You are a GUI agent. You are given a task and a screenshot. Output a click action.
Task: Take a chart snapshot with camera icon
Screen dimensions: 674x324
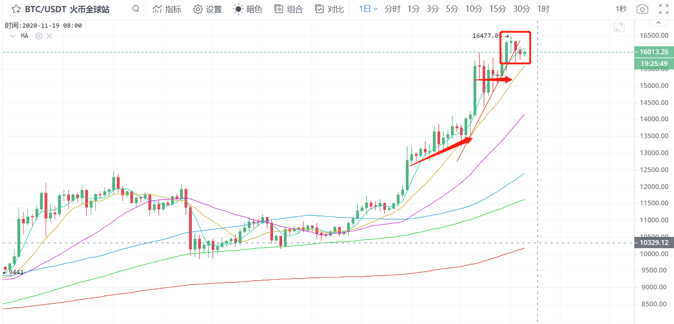[x=642, y=9]
